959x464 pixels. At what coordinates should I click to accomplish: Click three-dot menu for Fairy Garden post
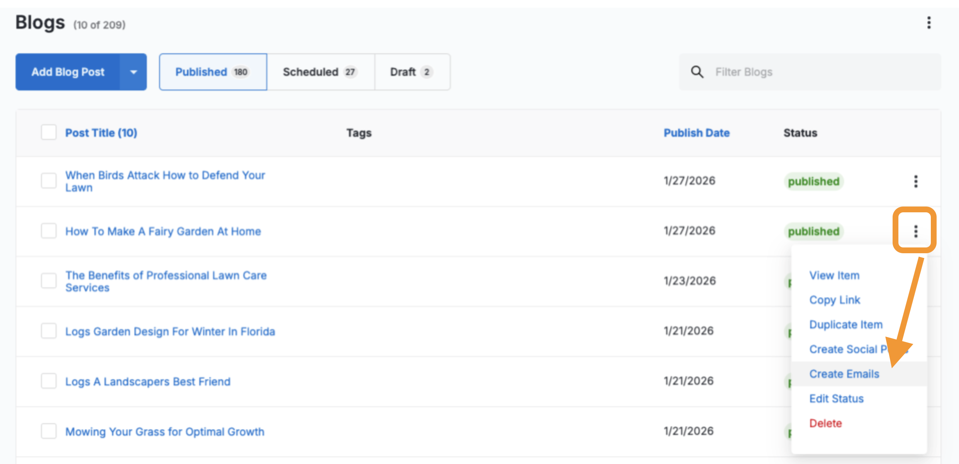click(x=915, y=231)
